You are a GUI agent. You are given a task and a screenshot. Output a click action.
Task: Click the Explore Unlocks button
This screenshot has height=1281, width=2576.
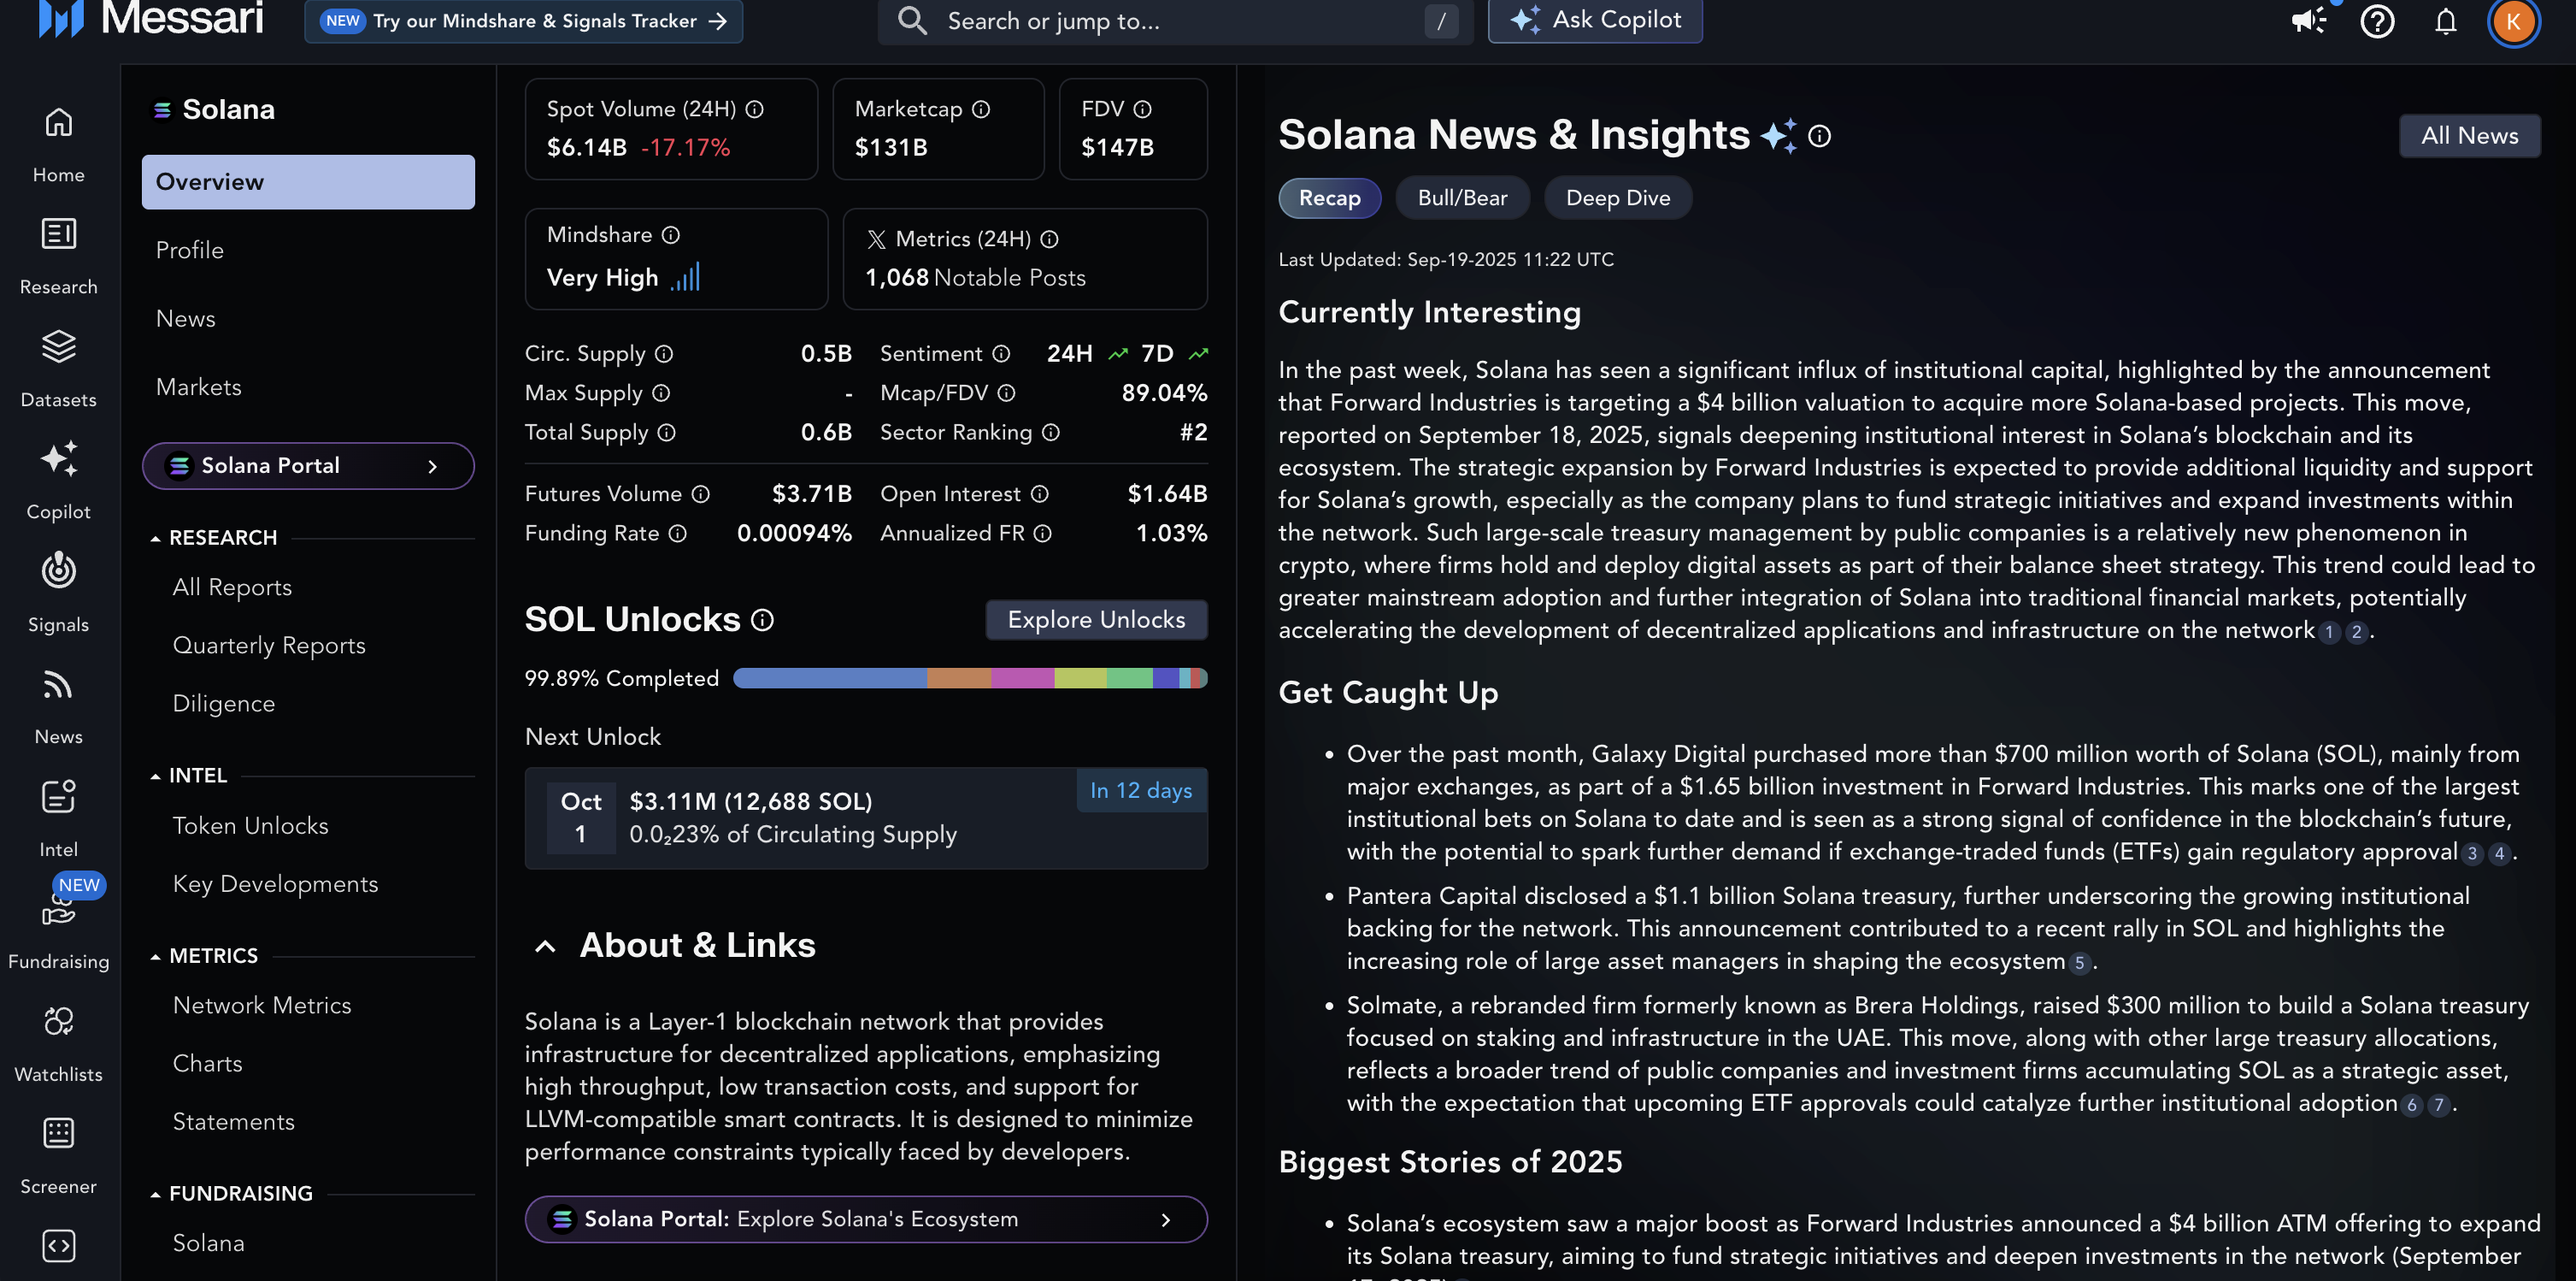[1096, 621]
